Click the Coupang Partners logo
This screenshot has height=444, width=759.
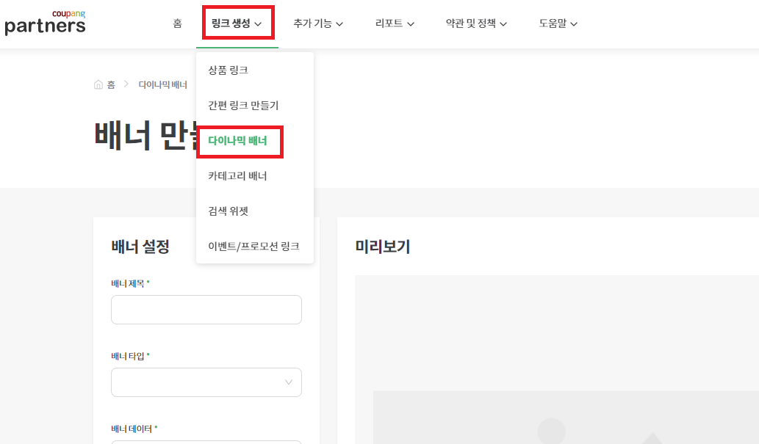45,23
